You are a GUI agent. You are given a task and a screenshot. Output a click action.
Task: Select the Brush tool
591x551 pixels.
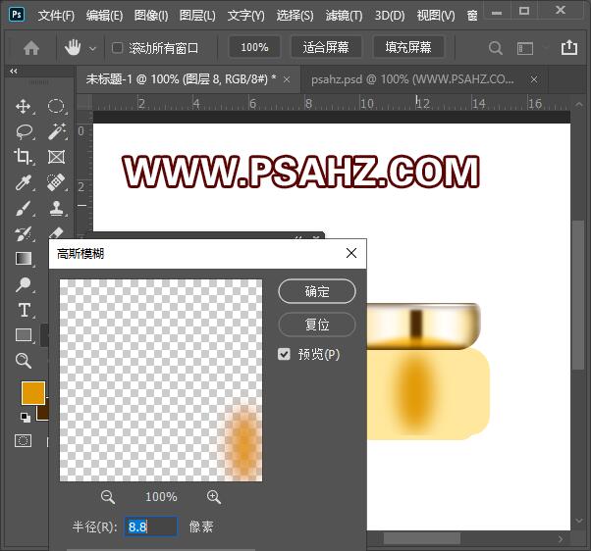23,208
